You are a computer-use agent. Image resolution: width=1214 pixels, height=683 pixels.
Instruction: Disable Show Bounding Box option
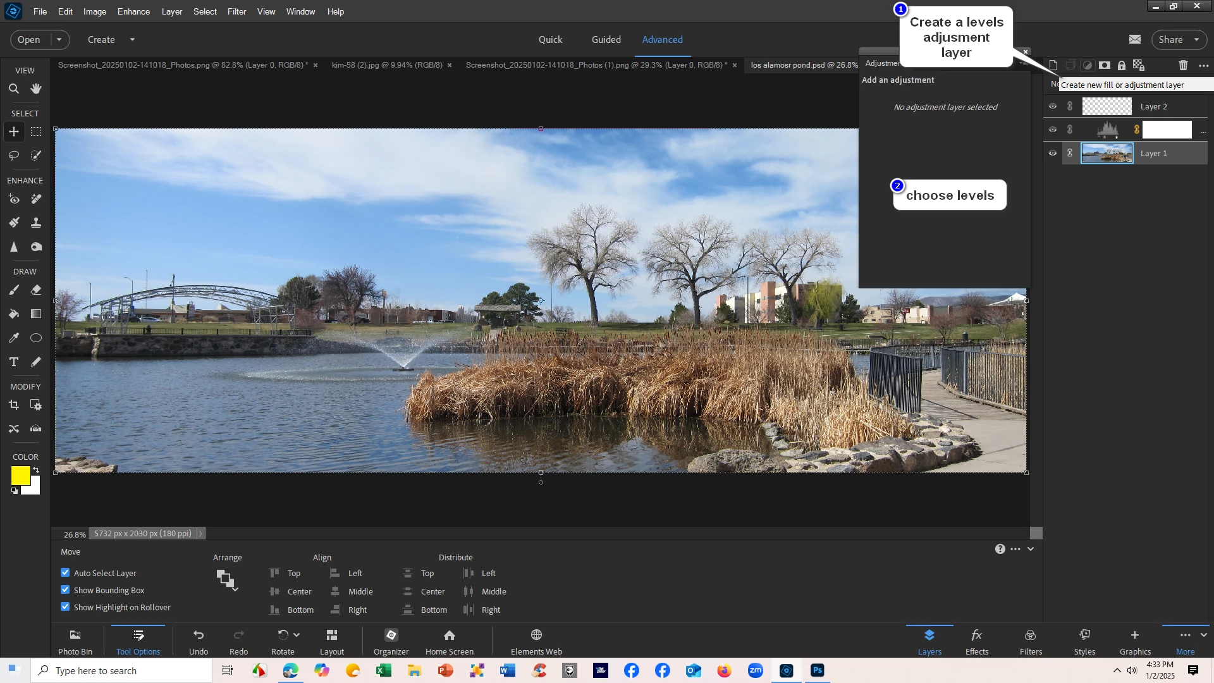pyautogui.click(x=65, y=590)
